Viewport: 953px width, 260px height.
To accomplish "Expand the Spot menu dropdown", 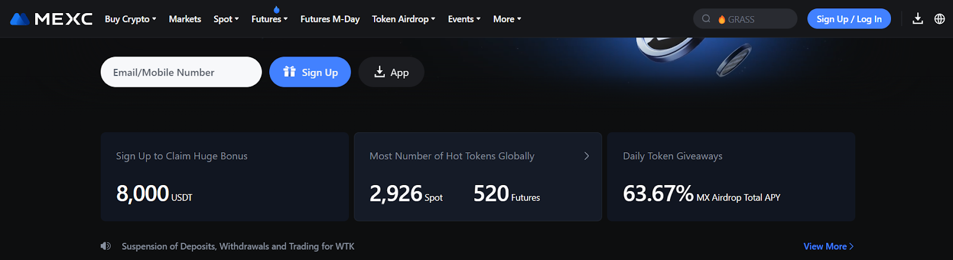I will [x=226, y=19].
